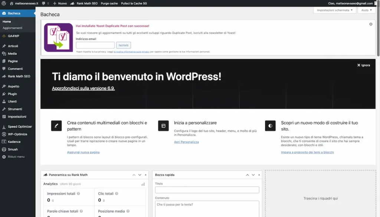
Task: Click the pencil icon for block content
Action: [x=56, y=126]
